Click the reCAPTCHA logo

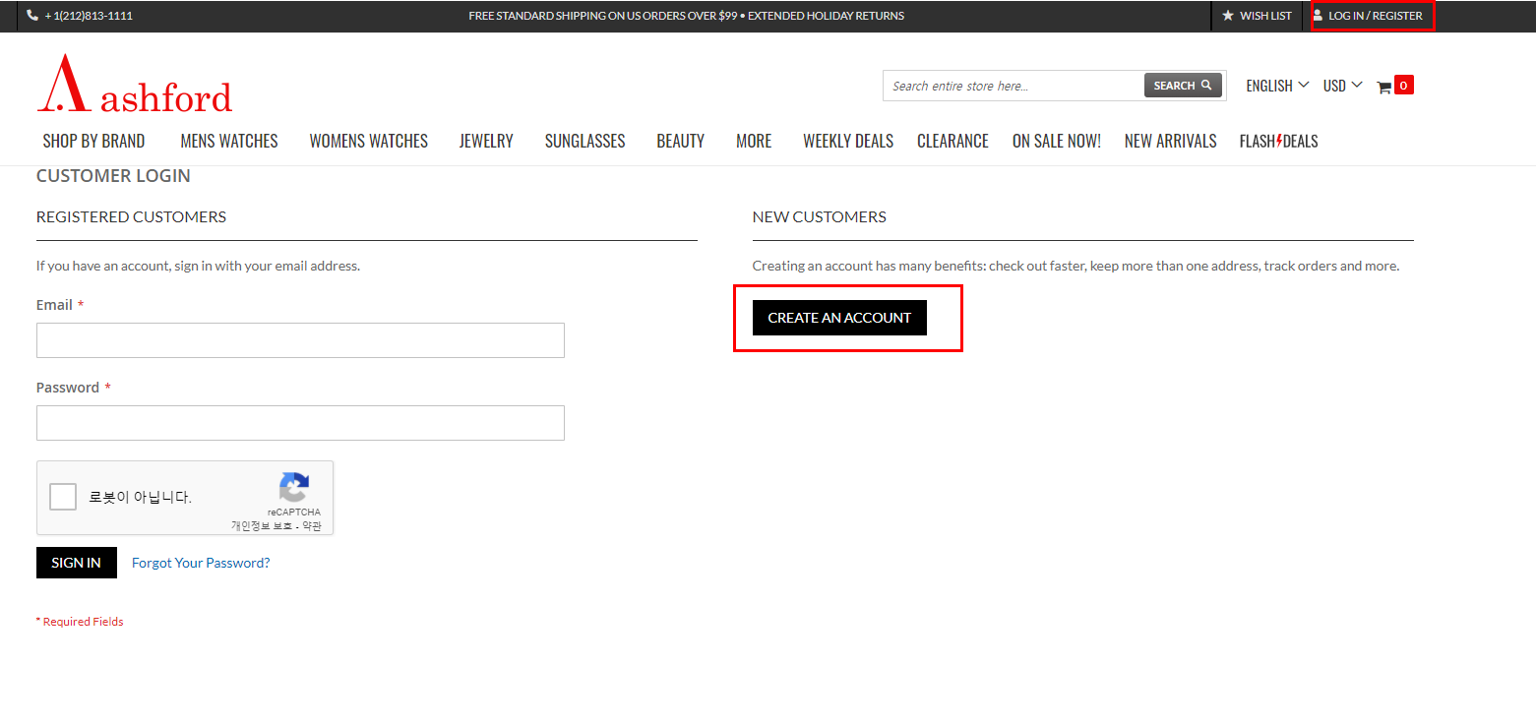pos(294,487)
